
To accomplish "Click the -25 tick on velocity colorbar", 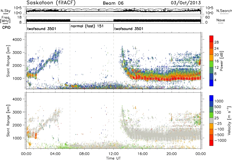I will click(x=218, y=123).
